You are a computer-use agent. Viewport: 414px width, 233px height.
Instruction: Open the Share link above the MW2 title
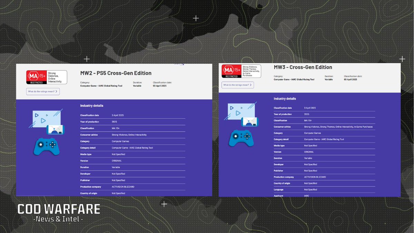178,64
